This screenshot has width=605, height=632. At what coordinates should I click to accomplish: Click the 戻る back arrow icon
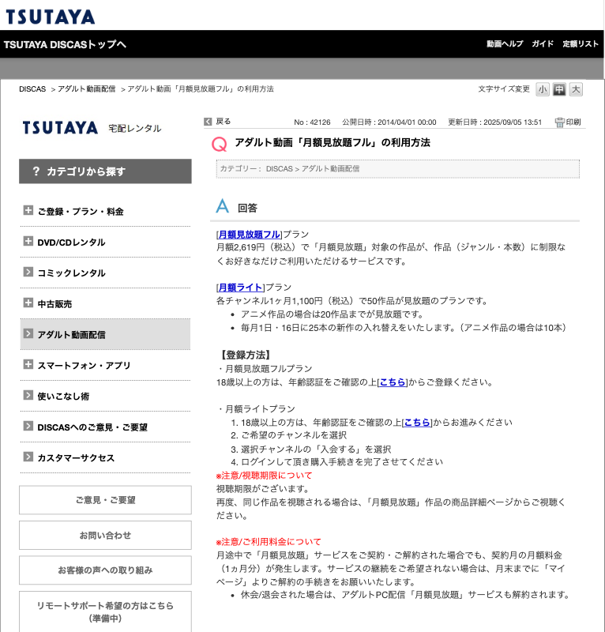tap(208, 122)
